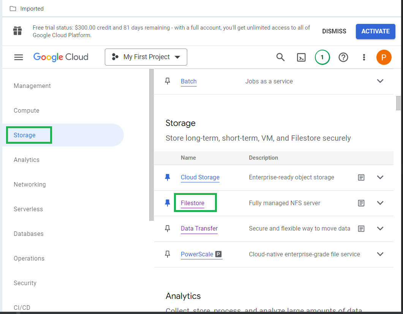Select Analytics in the sidebar
The height and width of the screenshot is (314, 403).
click(27, 160)
